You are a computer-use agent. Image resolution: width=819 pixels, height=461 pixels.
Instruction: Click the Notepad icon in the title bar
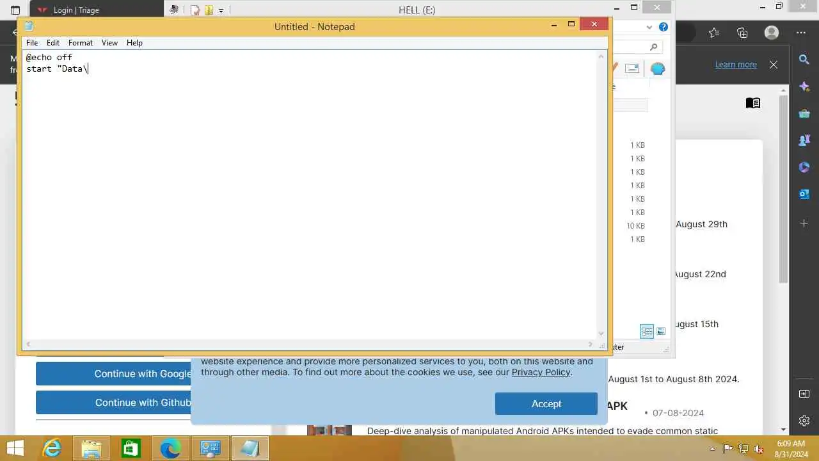point(29,26)
